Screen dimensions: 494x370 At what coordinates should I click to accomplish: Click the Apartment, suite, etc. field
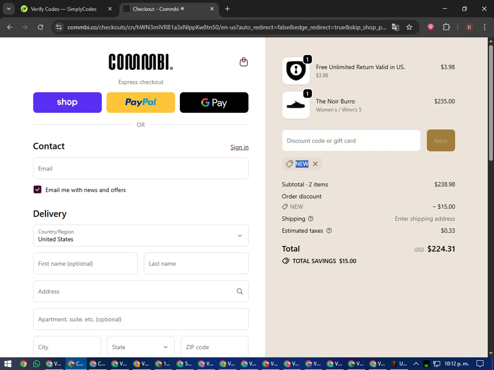[141, 319]
